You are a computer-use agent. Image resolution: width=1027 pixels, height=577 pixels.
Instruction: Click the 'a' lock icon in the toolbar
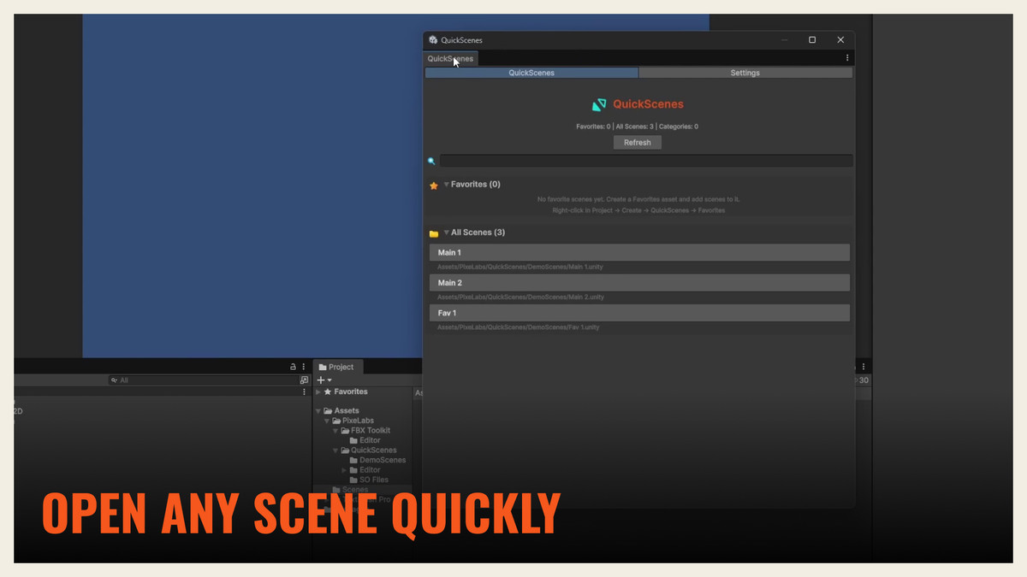(292, 366)
